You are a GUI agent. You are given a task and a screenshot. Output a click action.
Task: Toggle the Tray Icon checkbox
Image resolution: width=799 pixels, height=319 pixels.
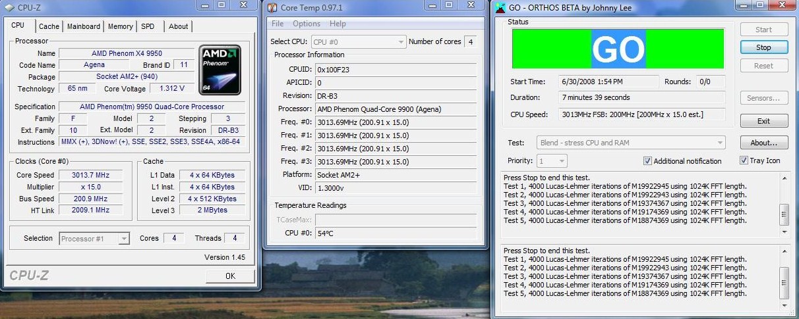(x=744, y=160)
